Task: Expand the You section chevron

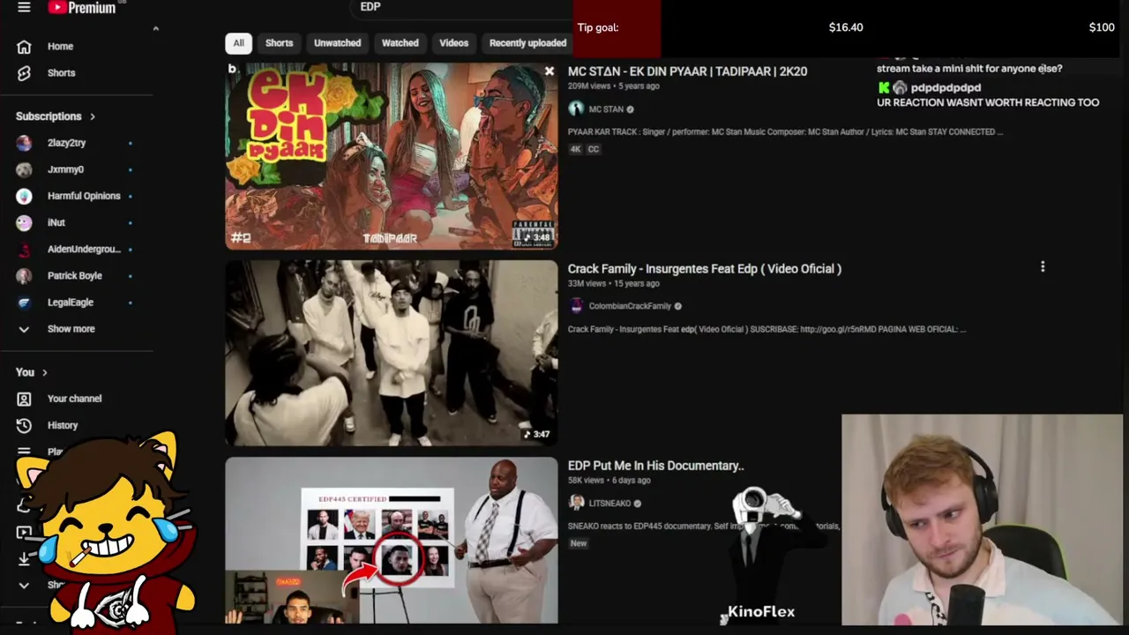Action: point(44,372)
